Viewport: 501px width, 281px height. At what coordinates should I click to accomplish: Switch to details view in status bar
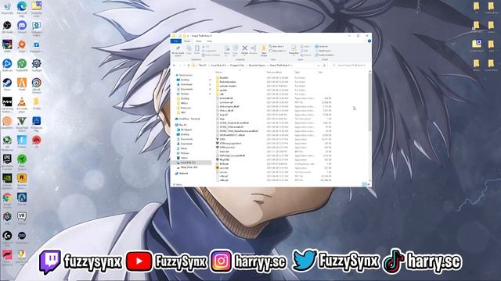click(364, 184)
